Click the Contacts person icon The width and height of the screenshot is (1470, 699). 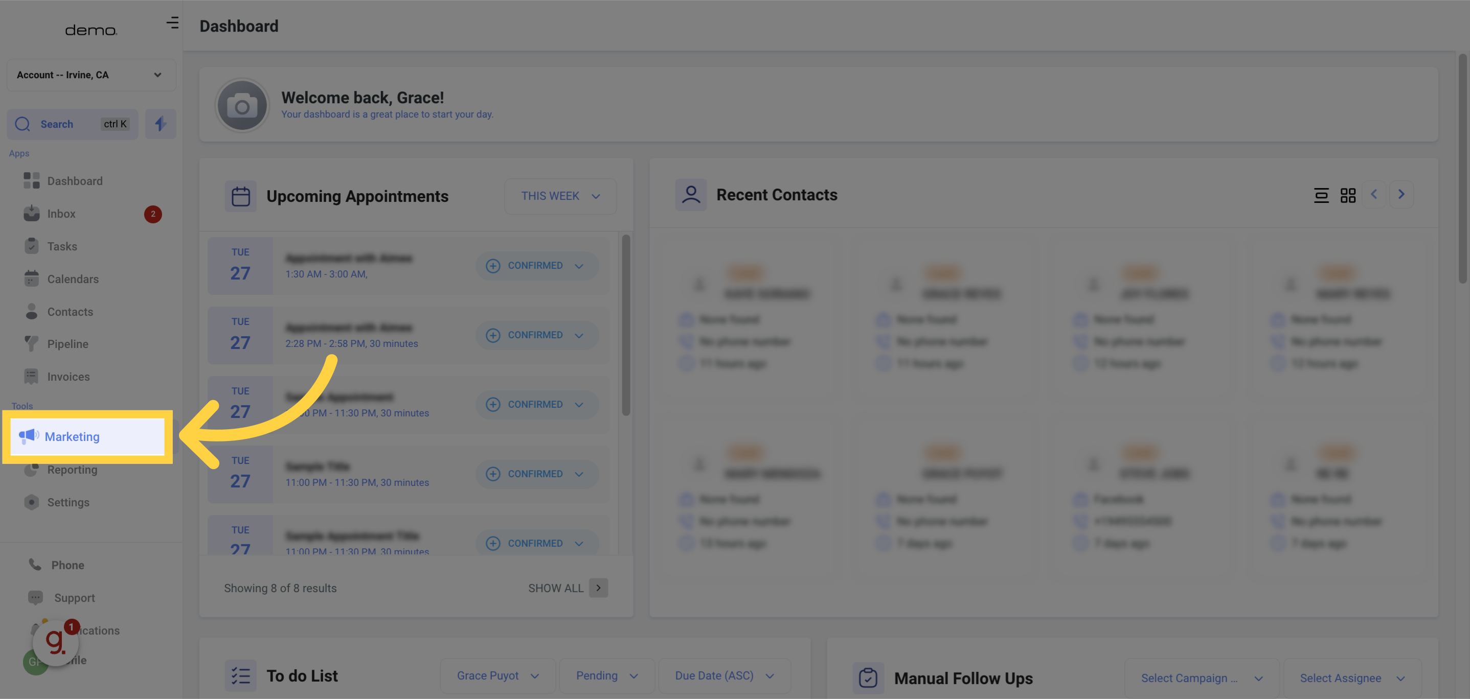[31, 311]
